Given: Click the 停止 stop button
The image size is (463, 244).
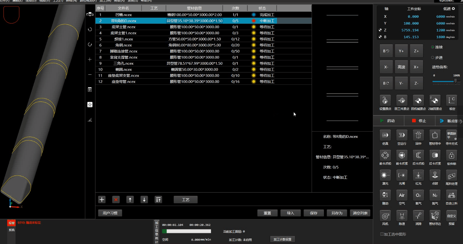Looking at the screenshot, I should (x=420, y=121).
